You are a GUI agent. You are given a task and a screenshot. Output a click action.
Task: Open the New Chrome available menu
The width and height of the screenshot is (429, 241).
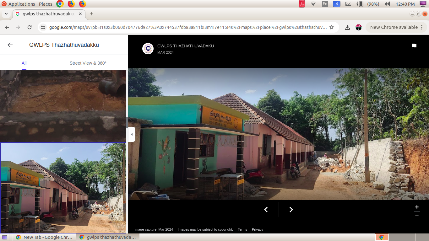click(397, 27)
